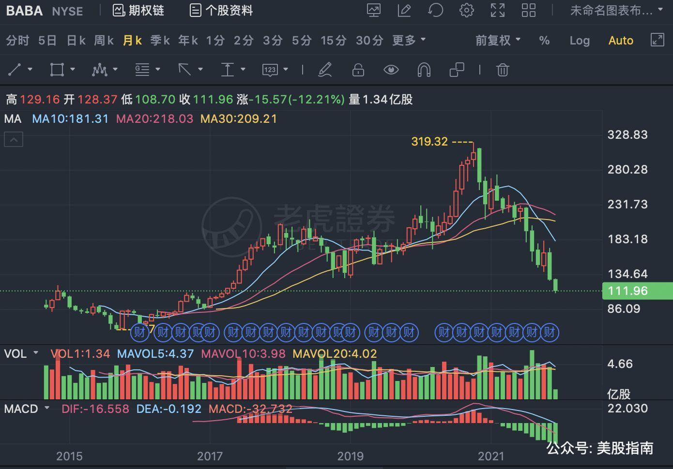
Task: Collapse the MA indicator legend chevron
Action: coord(14,140)
